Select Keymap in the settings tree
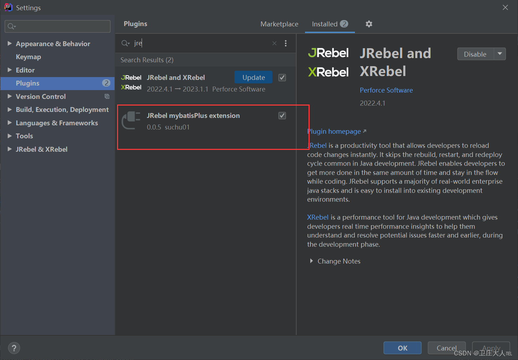The height and width of the screenshot is (360, 518). click(x=28, y=57)
